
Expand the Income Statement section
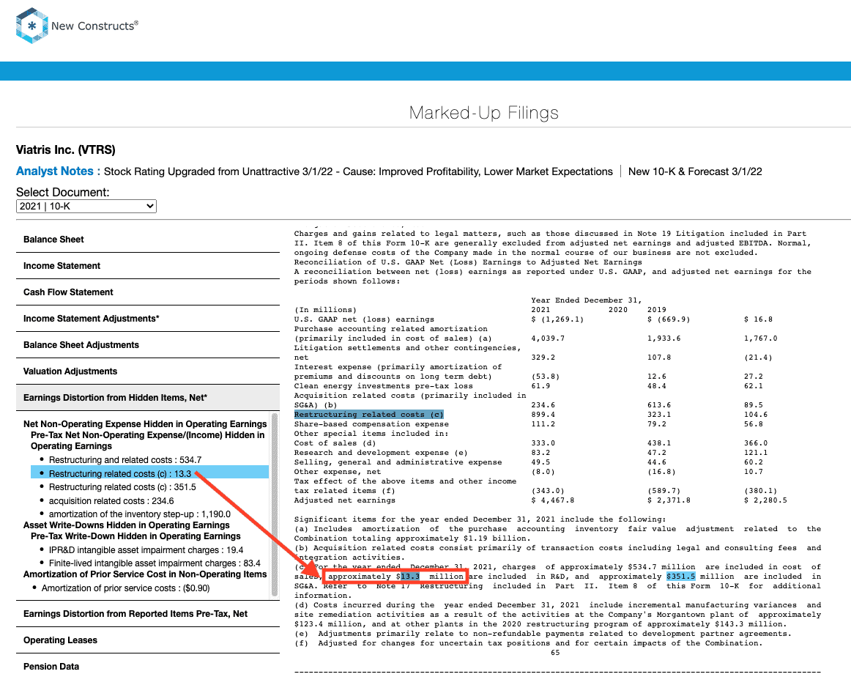148,266
